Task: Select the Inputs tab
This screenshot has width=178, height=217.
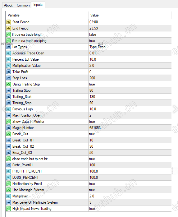Action: click(38, 5)
